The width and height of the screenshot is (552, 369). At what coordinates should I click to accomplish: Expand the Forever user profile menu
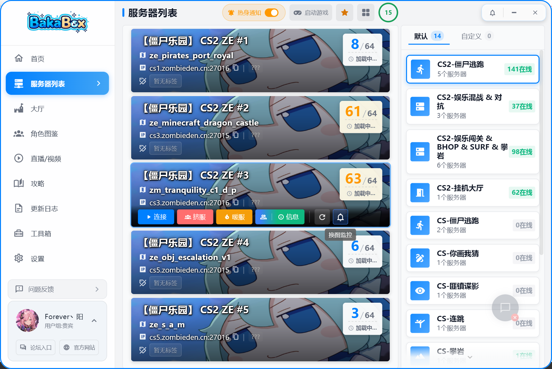(x=94, y=321)
